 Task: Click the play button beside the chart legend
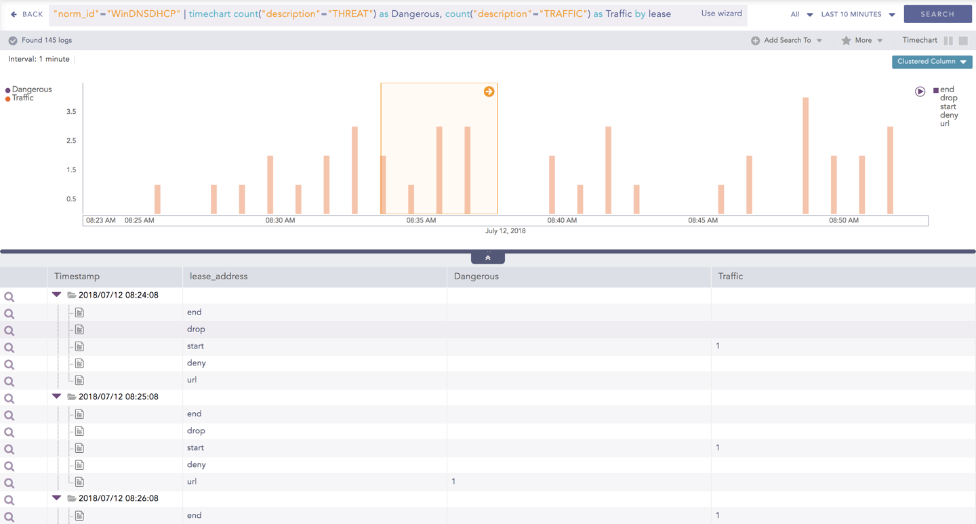(920, 92)
